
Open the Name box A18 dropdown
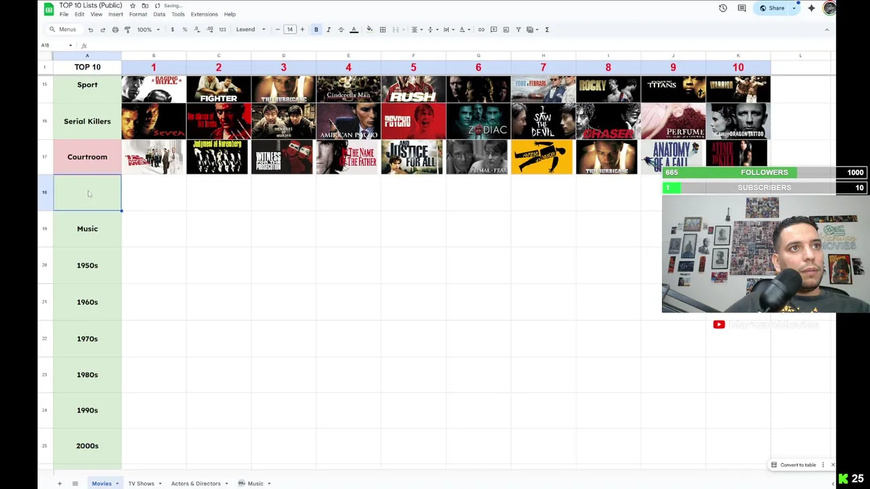tap(70, 46)
